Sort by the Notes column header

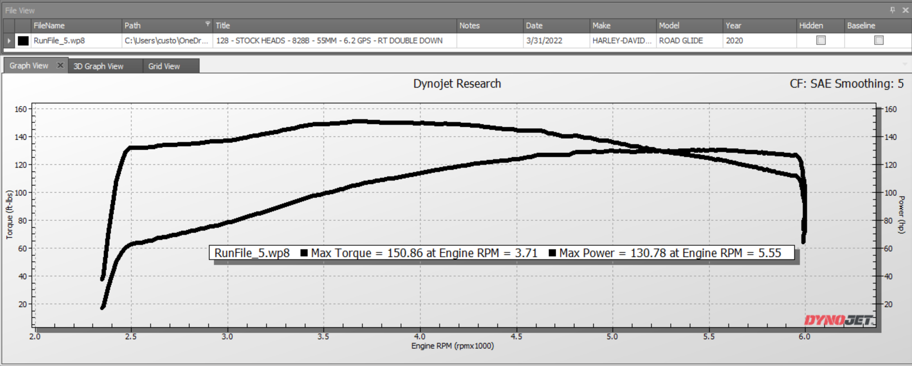tap(489, 26)
